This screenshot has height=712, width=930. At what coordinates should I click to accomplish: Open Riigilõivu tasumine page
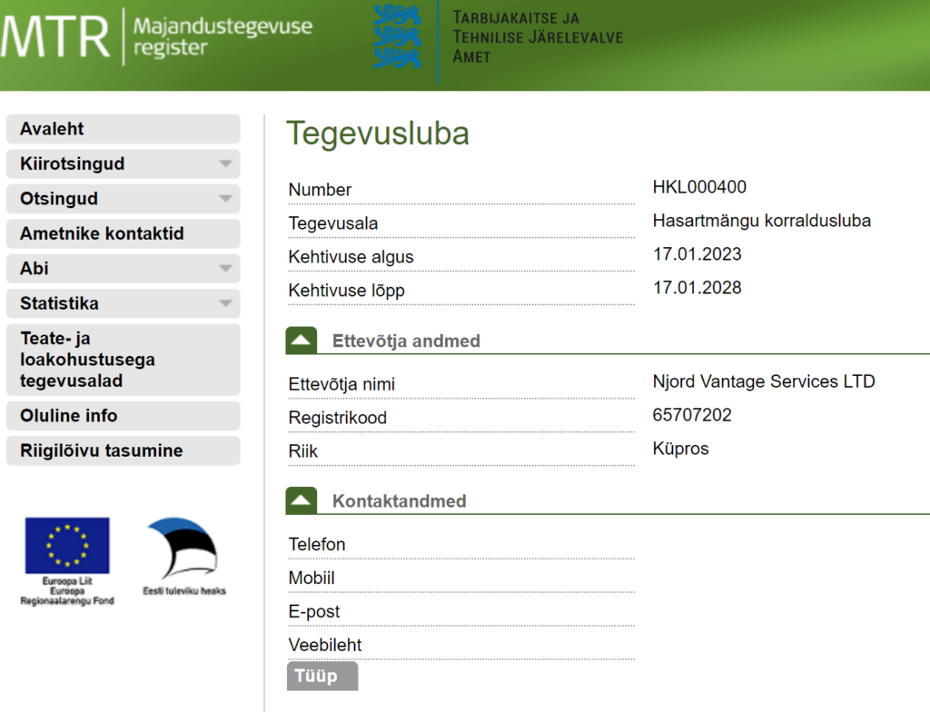tap(123, 450)
